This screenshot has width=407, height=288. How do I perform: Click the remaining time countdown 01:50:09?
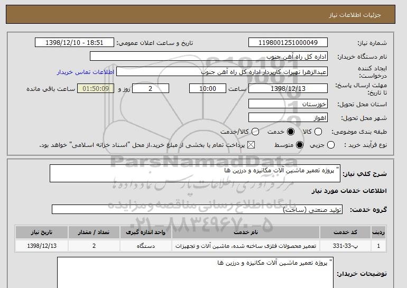click(96, 88)
